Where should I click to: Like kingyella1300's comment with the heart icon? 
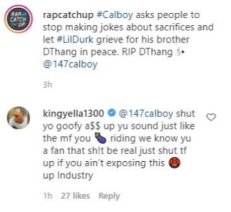click(211, 117)
